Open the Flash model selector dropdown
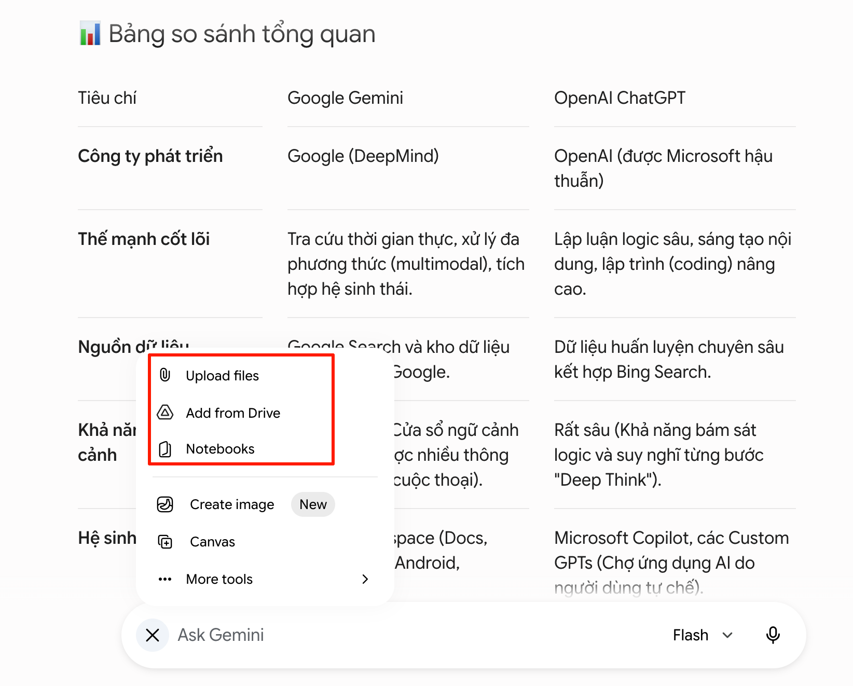The width and height of the screenshot is (853, 686). 703,635
